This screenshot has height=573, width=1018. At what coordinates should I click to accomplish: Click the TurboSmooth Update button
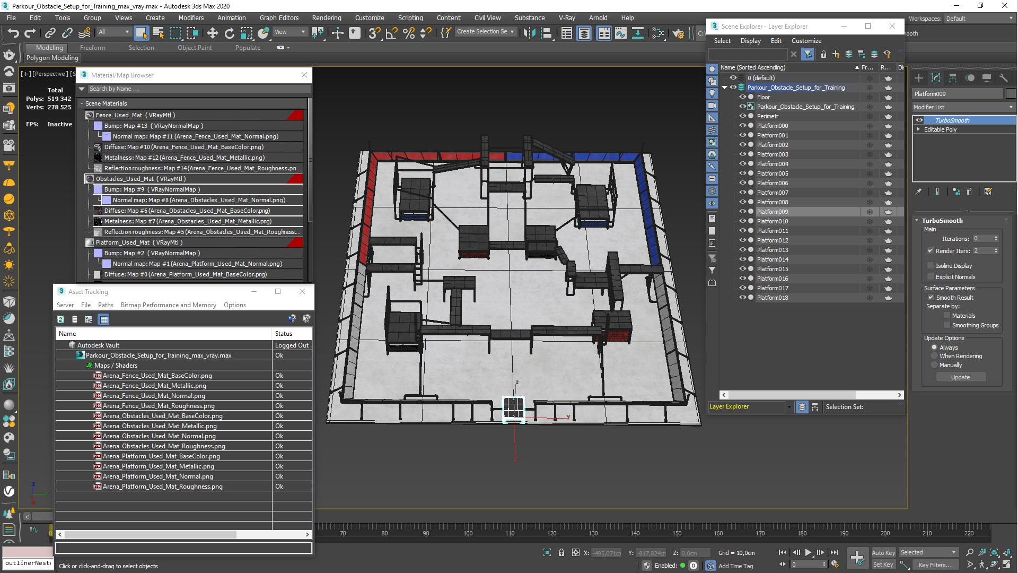click(x=960, y=377)
